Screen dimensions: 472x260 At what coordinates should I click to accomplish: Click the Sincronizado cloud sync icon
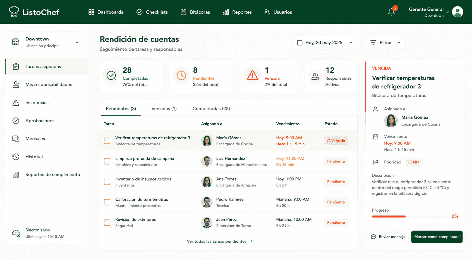coord(16,233)
